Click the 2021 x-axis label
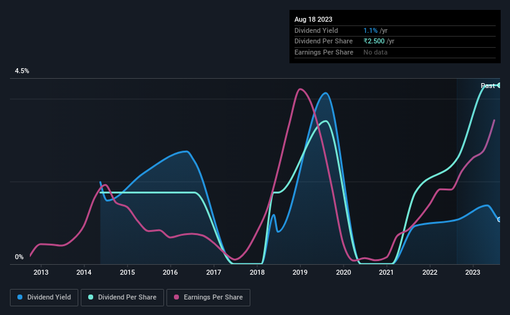Image resolution: width=510 pixels, height=315 pixels. click(386, 272)
